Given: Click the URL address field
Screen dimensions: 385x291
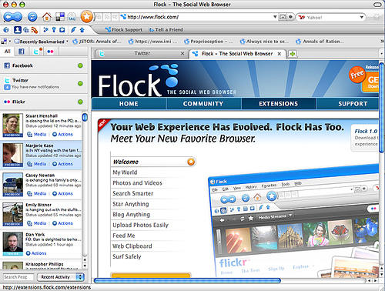Looking at the screenshot, I should (198, 17).
